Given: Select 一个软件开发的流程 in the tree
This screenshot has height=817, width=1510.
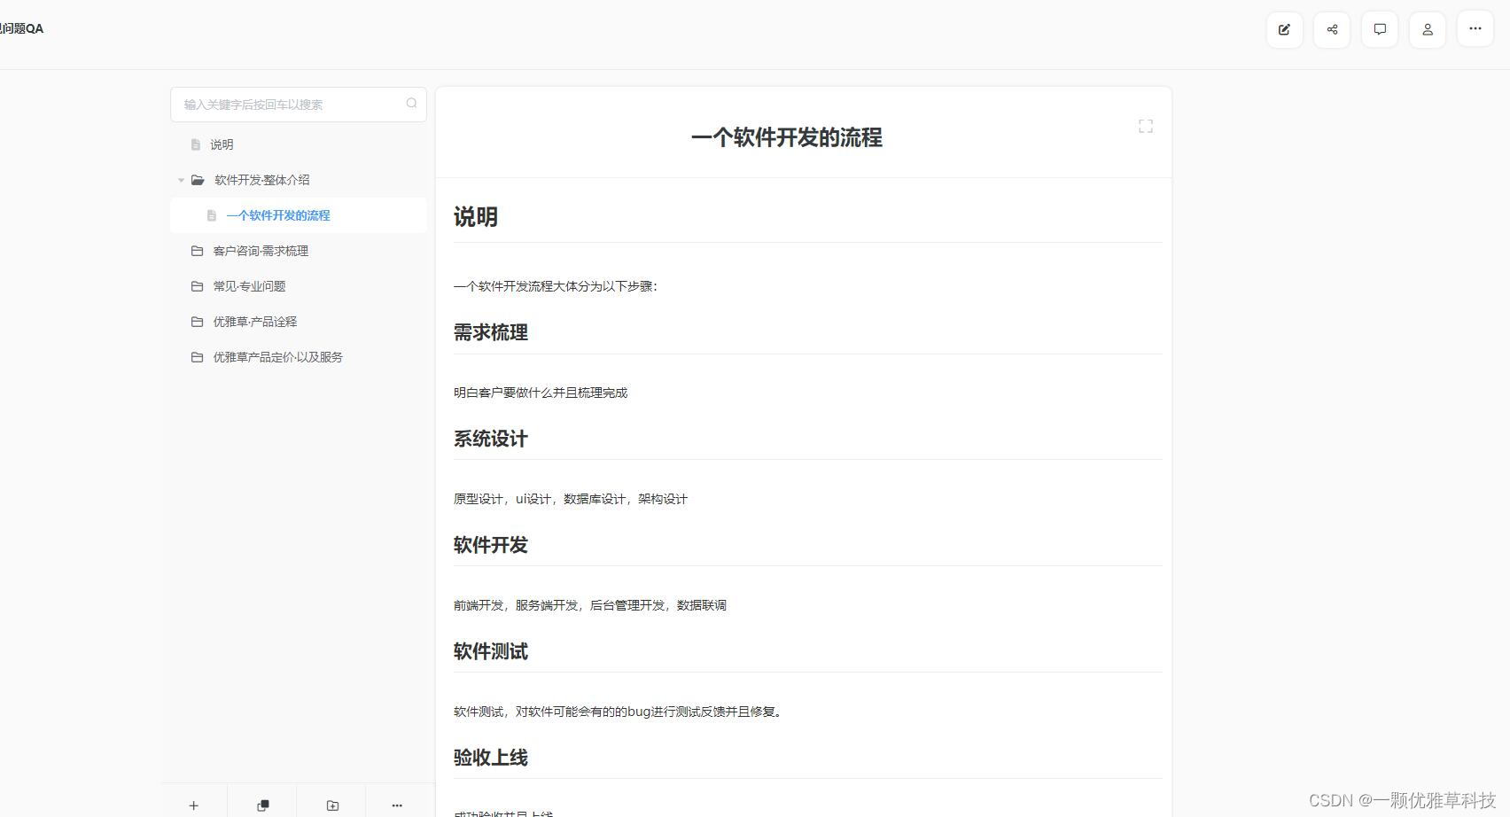Looking at the screenshot, I should [x=278, y=215].
